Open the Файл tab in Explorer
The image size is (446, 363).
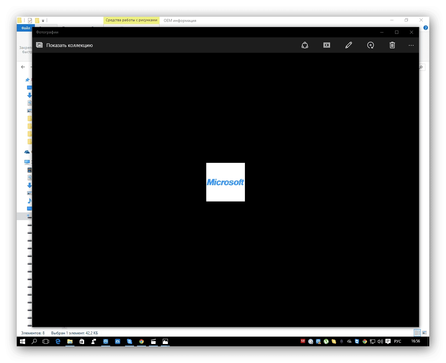25,28
